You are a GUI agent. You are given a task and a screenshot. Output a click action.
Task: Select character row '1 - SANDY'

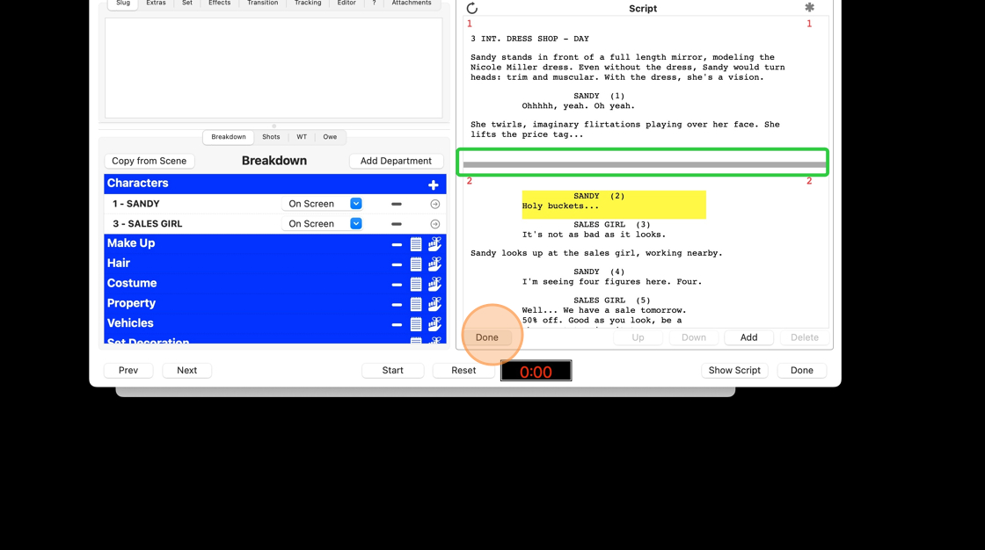point(275,204)
